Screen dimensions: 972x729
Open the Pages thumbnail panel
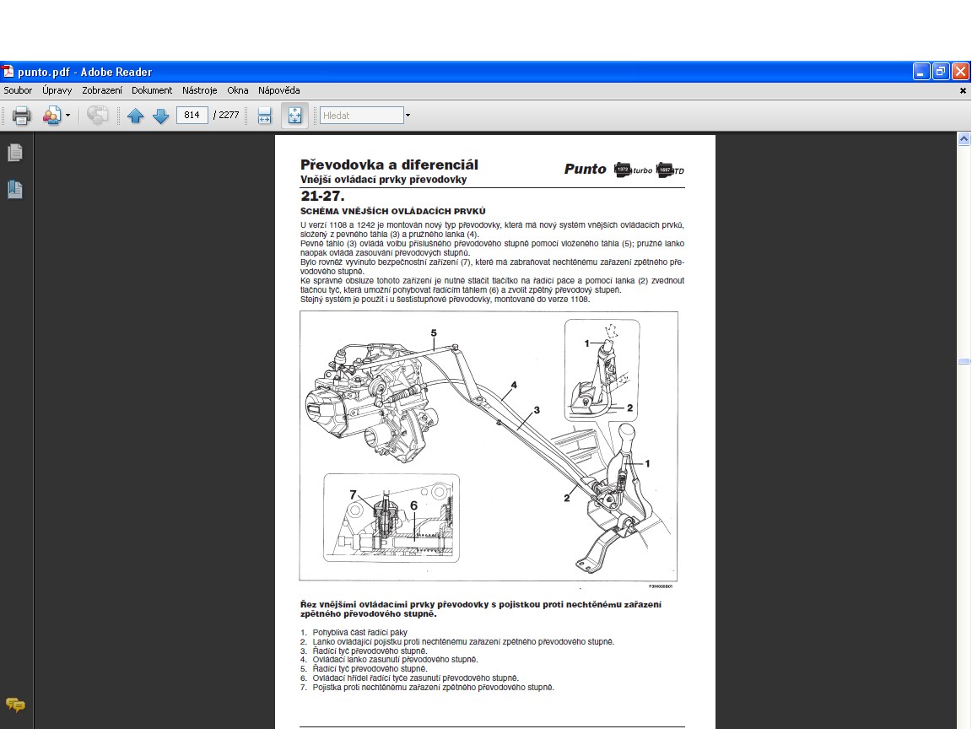click(x=15, y=153)
